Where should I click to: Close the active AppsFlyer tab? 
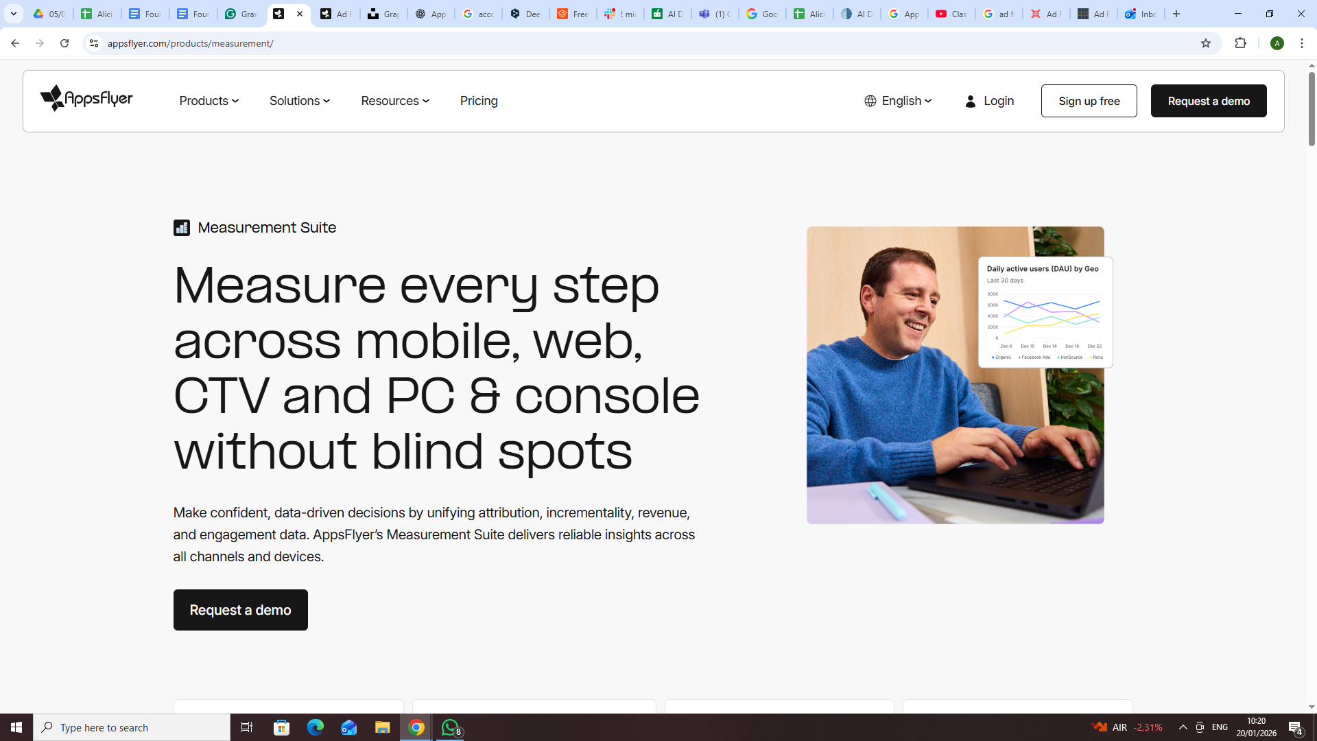[300, 14]
